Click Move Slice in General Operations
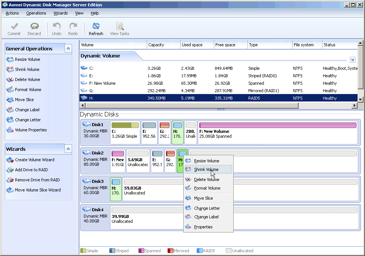Screen dimensions: 365x256 pos(24,100)
